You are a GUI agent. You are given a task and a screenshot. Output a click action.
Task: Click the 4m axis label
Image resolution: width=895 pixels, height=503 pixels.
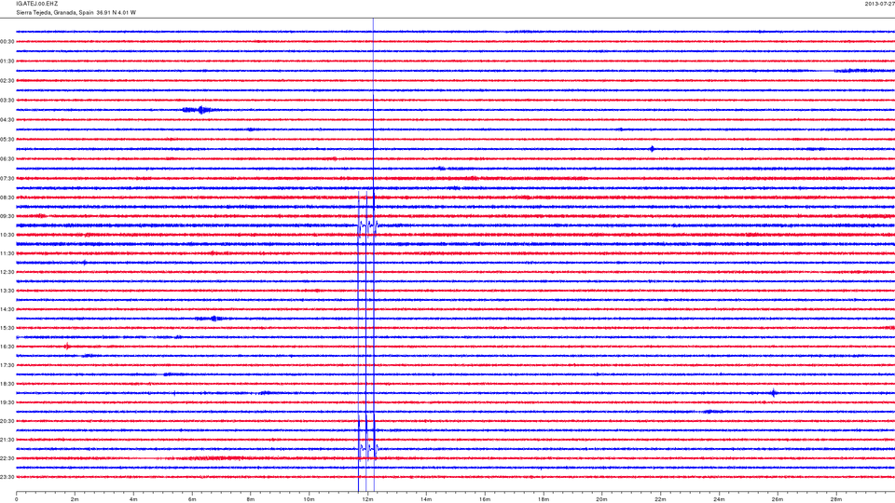[133, 499]
